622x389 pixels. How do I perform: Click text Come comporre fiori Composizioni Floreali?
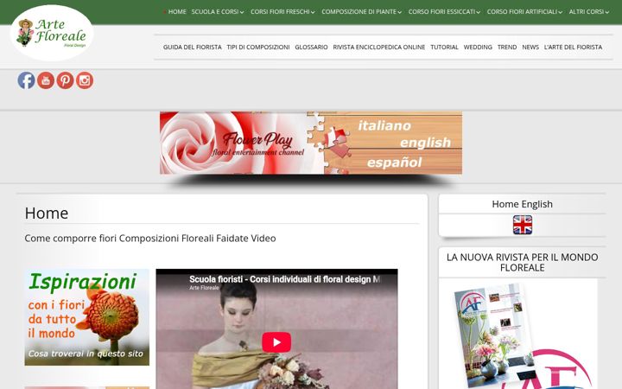[x=150, y=239]
